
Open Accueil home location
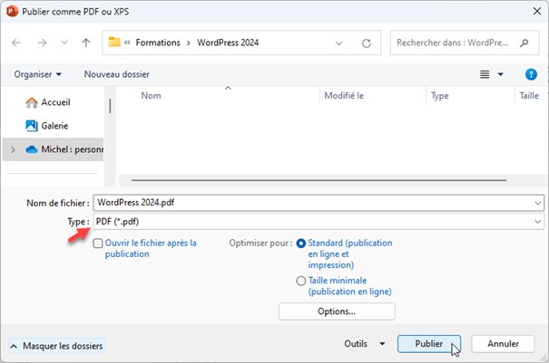pyautogui.click(x=54, y=102)
